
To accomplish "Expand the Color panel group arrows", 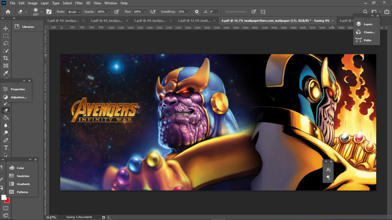I will click(30, 159).
